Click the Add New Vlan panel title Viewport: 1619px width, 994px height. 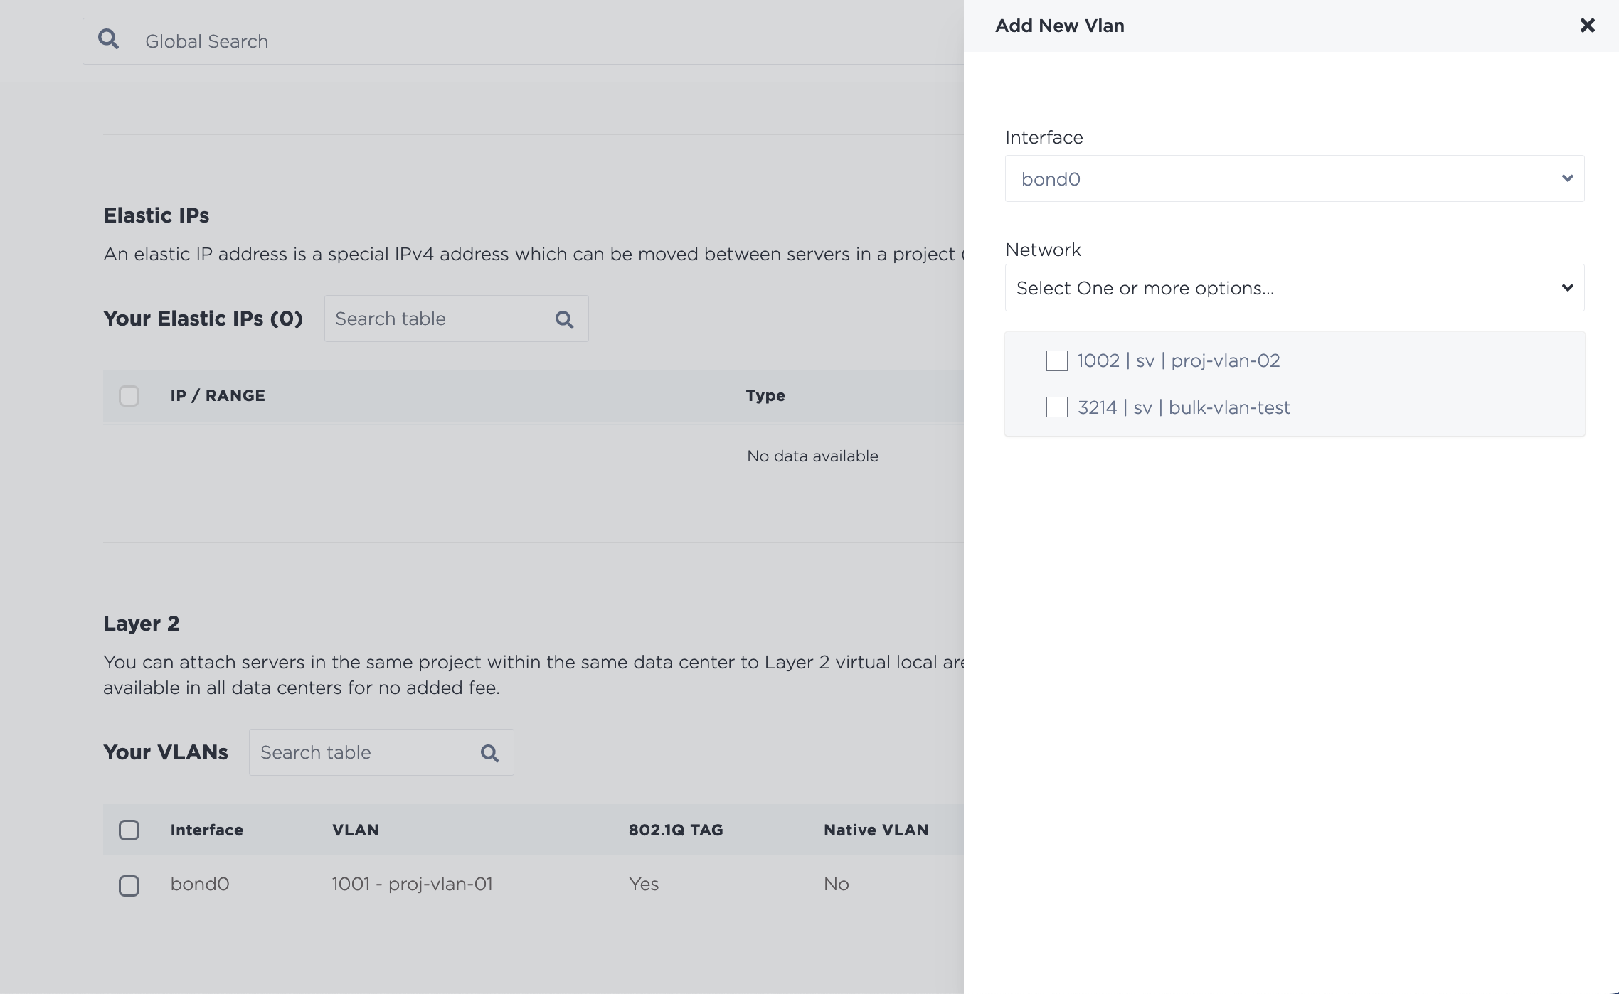click(1060, 26)
